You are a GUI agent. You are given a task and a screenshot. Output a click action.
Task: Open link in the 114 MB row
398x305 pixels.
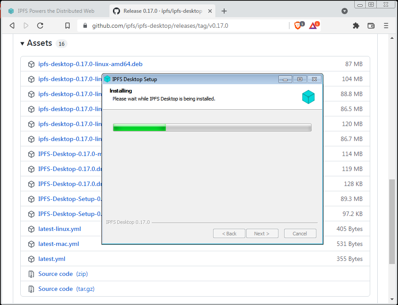[x=70, y=154]
